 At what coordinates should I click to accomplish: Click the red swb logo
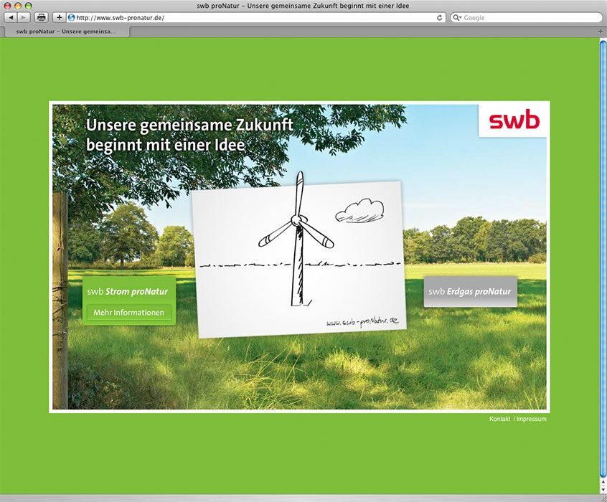coord(514,120)
